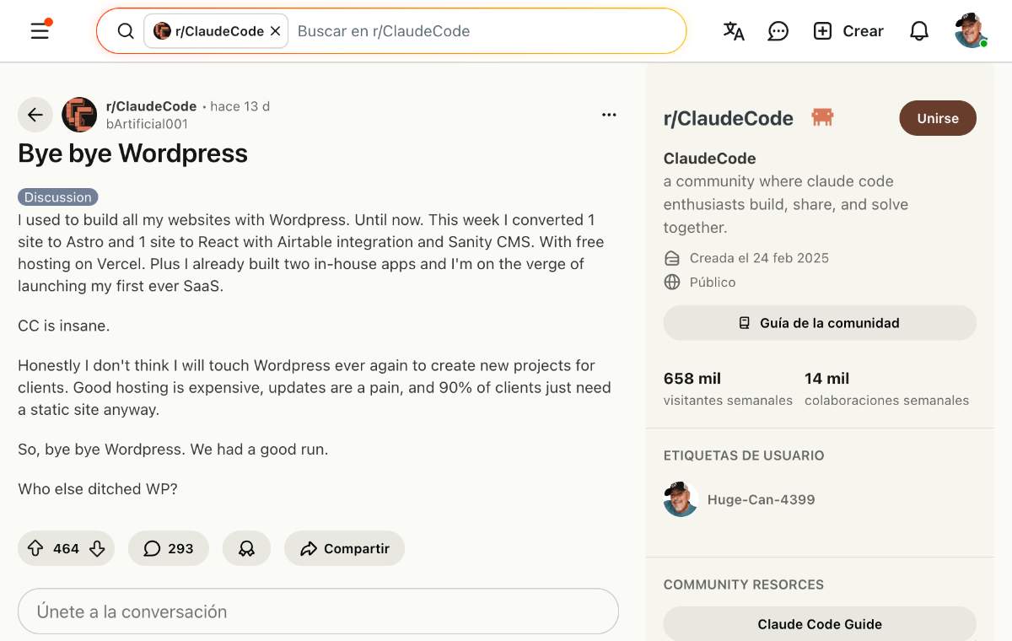Remove the r/ClaudeCode search filter chip
Image resolution: width=1012 pixels, height=641 pixels.
point(275,30)
